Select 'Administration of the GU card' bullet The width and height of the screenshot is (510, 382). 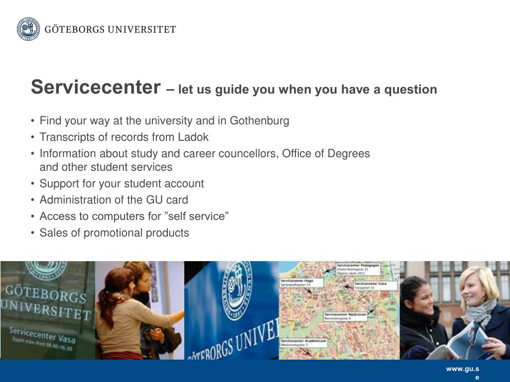[114, 200]
